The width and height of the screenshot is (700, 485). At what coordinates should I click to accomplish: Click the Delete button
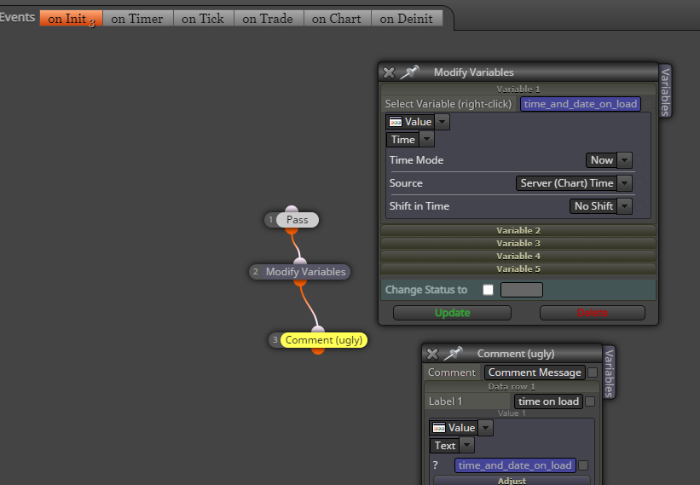(592, 313)
